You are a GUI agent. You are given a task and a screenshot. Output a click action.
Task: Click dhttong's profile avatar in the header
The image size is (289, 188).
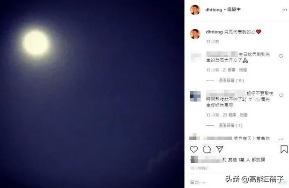195,10
